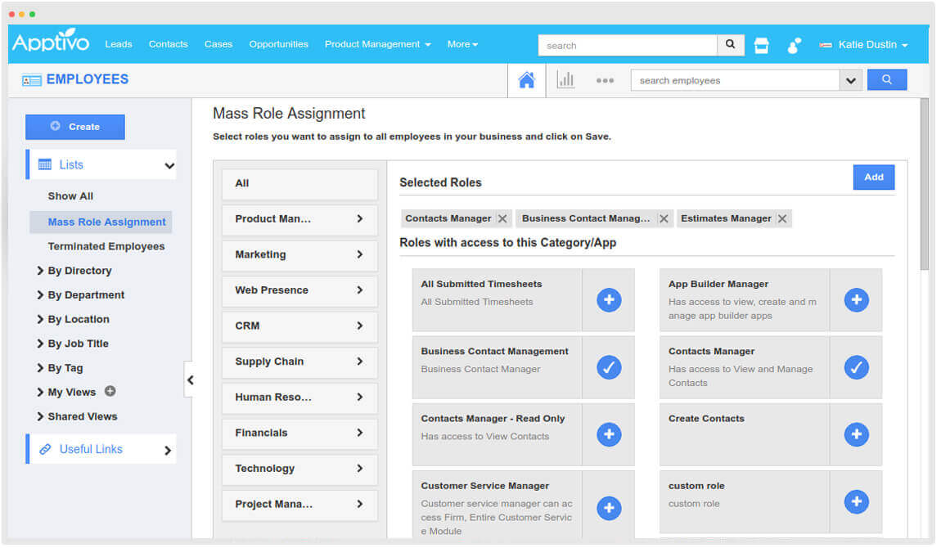Click the user notifications icon
The height and width of the screenshot is (548, 941).
tap(792, 46)
